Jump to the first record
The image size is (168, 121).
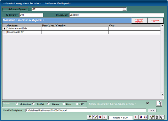(x=100, y=117)
